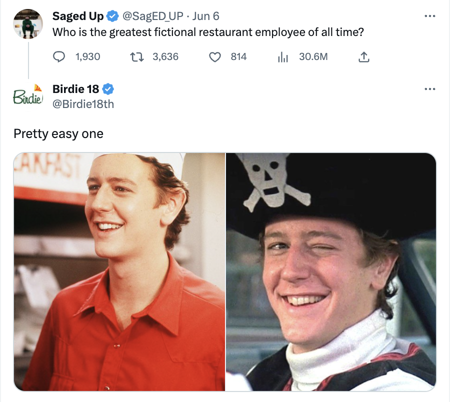Open the Birdie 18 display name
This screenshot has width=450, height=402.
pos(75,89)
